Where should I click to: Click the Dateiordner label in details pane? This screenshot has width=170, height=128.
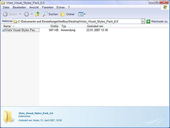pyautogui.click(x=24, y=116)
